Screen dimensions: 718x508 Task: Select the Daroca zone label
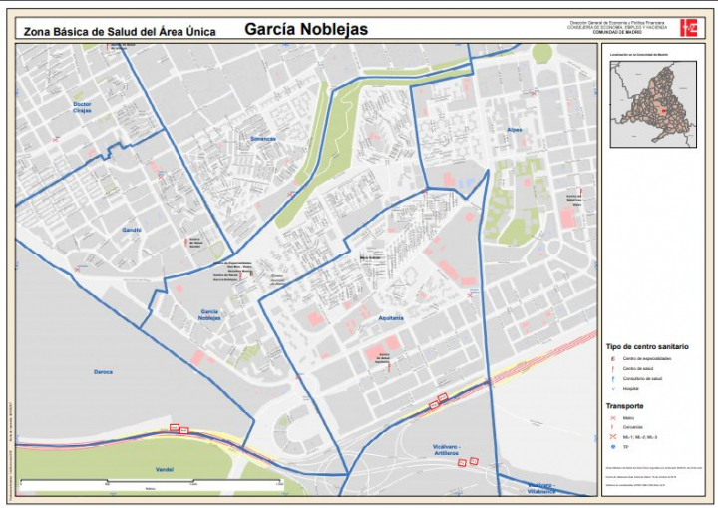coord(103,372)
